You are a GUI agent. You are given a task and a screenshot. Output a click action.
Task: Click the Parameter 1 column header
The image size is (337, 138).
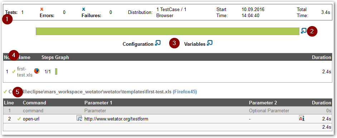(98, 103)
